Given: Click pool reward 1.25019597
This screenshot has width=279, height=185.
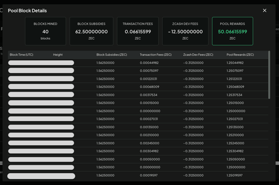Looking at the screenshot, I should coord(234,175).
